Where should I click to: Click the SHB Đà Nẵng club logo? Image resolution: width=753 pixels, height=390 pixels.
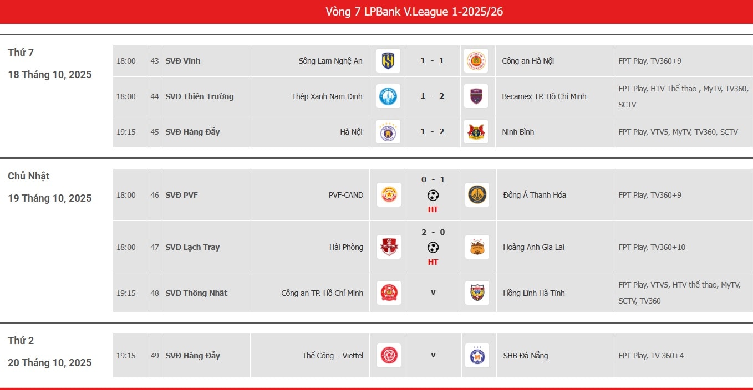(477, 356)
